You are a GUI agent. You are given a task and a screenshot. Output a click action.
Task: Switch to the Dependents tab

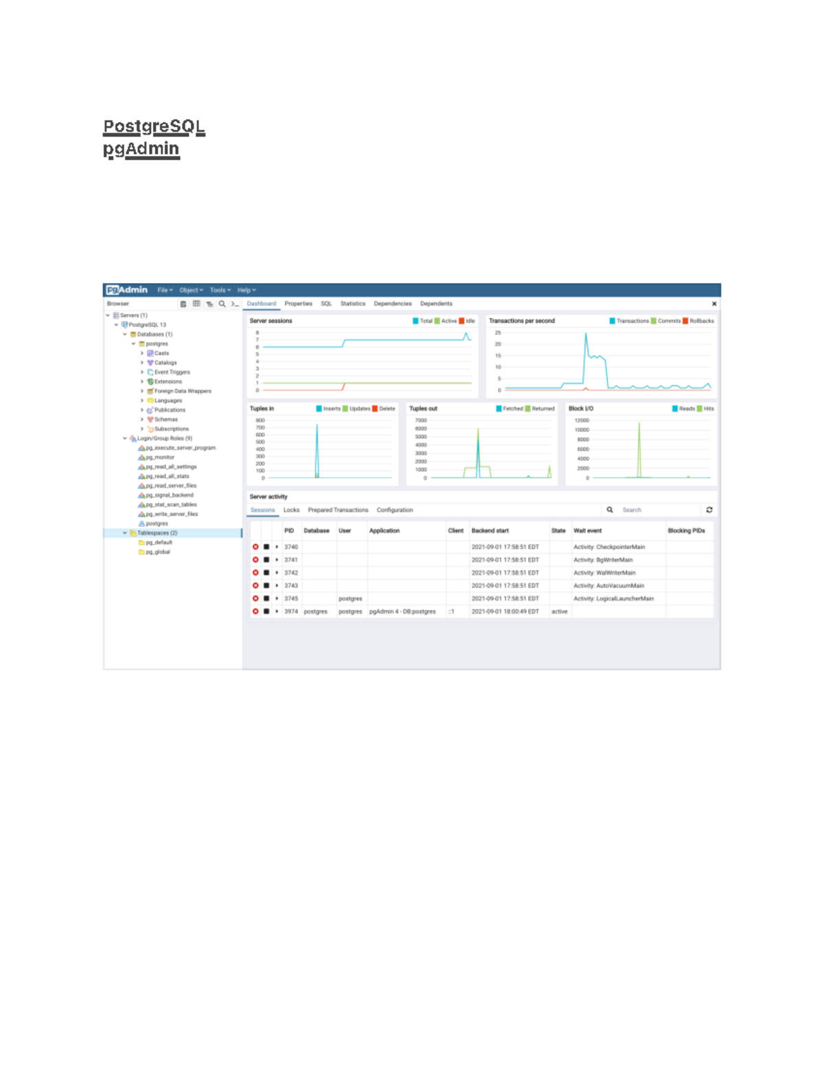(x=436, y=304)
